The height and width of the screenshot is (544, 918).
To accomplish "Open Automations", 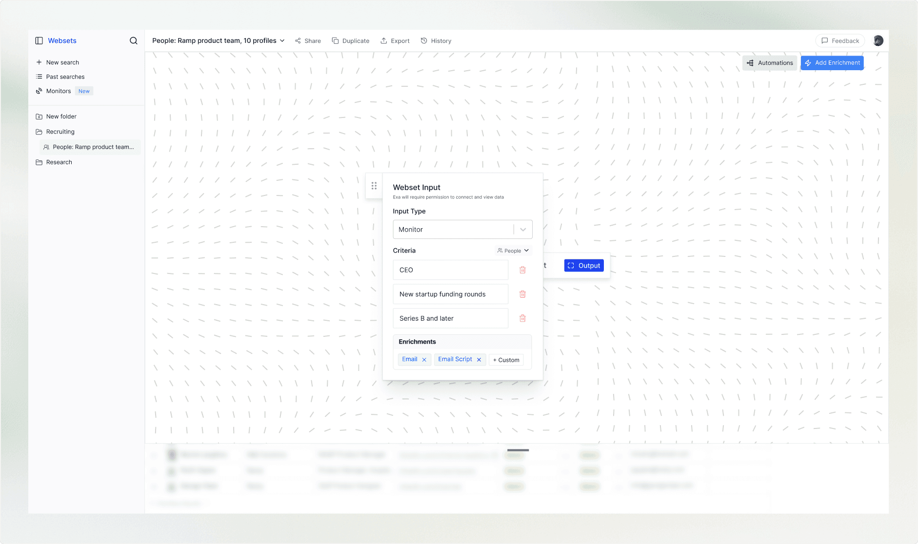I will pos(770,63).
